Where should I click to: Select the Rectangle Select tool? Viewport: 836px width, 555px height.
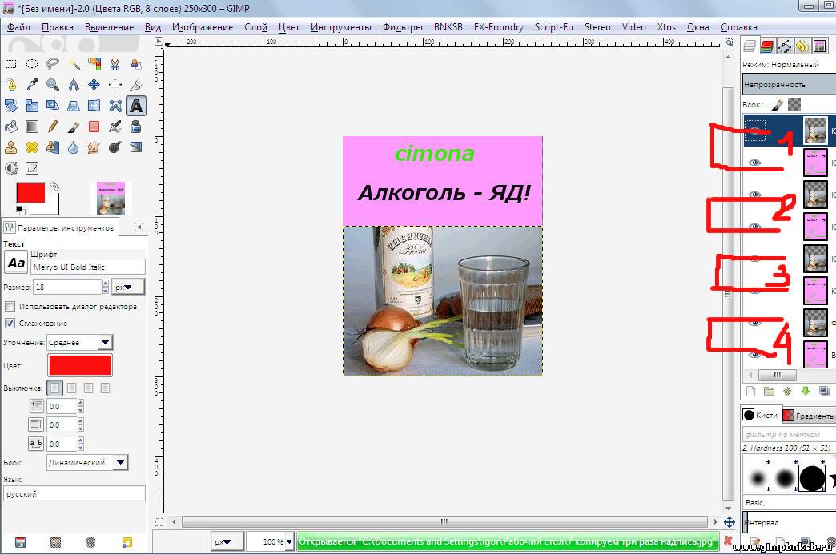pyautogui.click(x=10, y=65)
